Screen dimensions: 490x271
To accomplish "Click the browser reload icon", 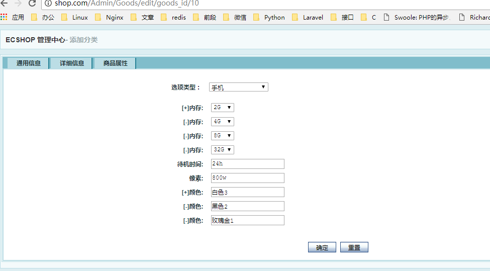I will pos(32,3).
